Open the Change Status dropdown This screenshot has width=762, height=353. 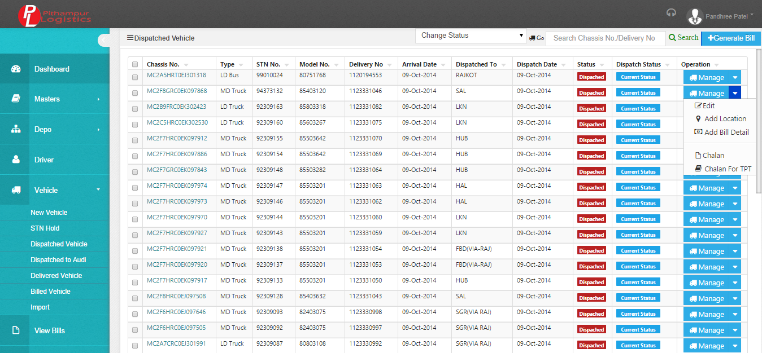[x=471, y=36]
